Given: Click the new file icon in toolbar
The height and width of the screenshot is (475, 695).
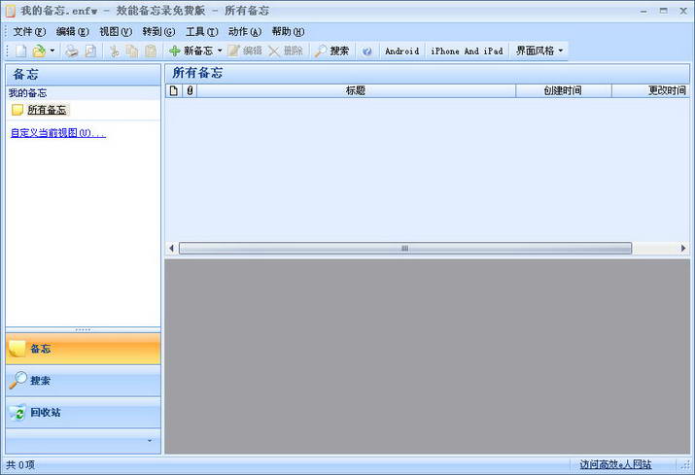Looking at the screenshot, I should point(20,51).
